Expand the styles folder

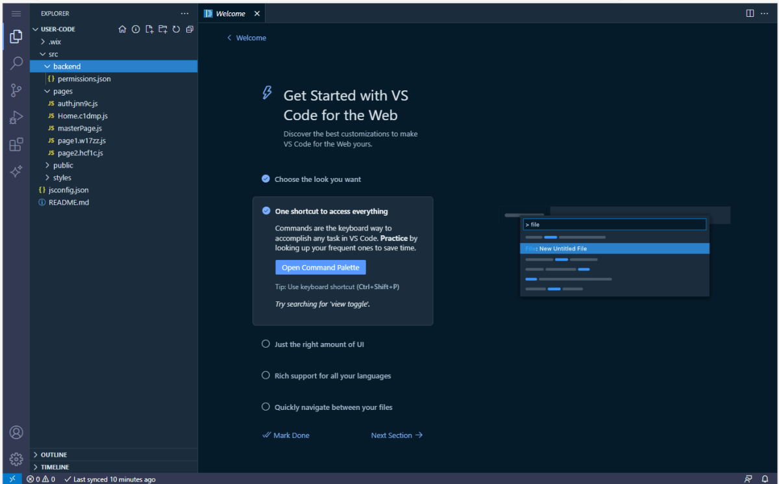click(x=114, y=177)
